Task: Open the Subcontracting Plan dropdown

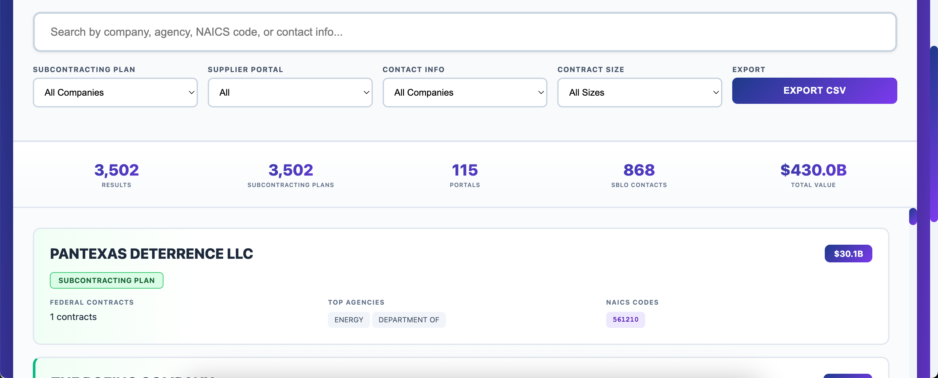Action: (x=115, y=92)
